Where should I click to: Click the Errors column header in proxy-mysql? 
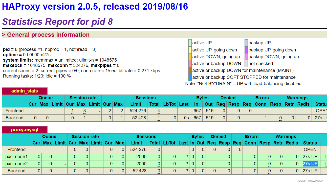[252, 137]
